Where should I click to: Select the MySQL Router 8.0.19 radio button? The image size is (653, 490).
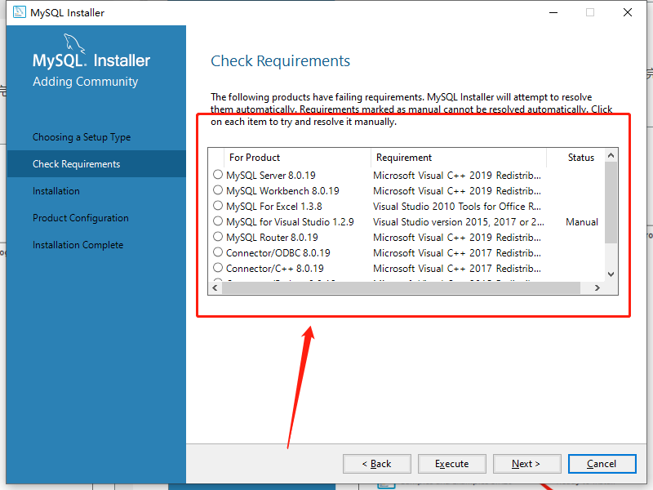tap(218, 237)
